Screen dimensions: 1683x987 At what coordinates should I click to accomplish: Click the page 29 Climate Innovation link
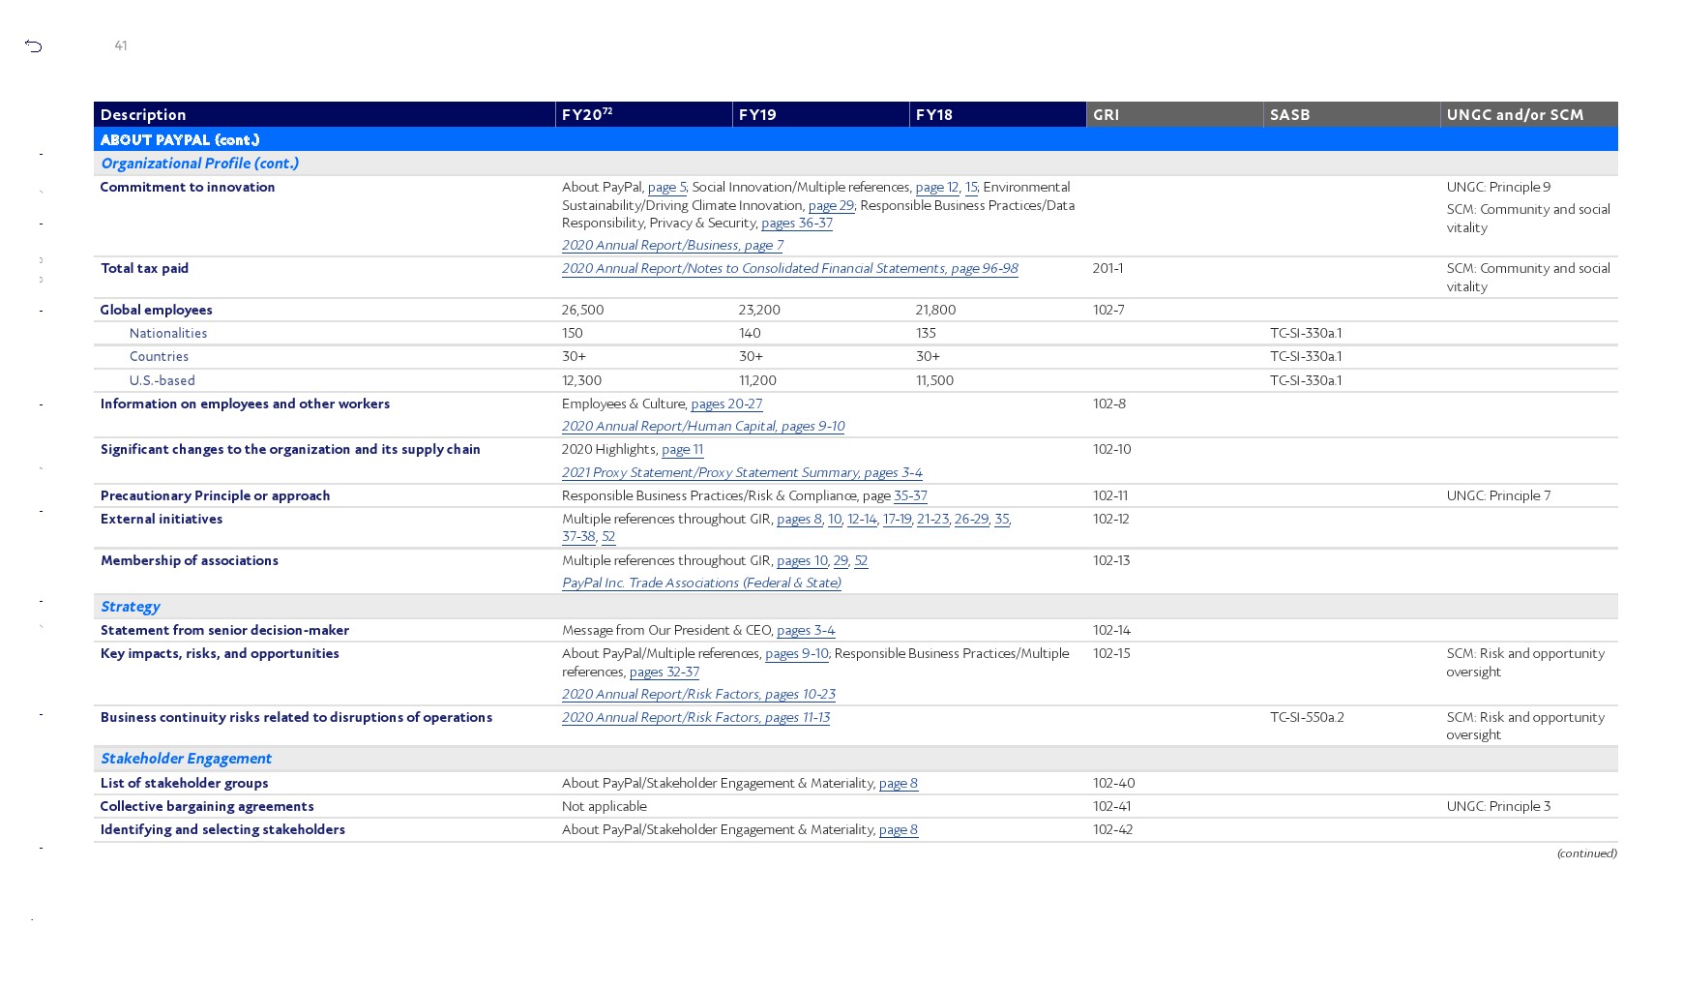[x=831, y=206]
